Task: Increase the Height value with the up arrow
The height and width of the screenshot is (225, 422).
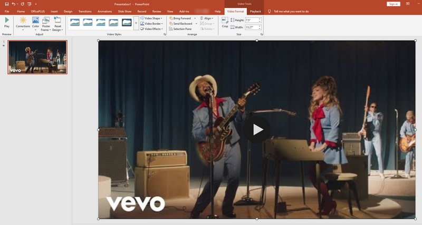Action: [260, 19]
